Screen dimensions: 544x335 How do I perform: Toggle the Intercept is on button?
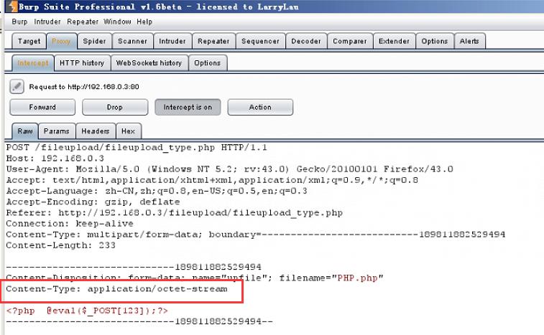[188, 108]
